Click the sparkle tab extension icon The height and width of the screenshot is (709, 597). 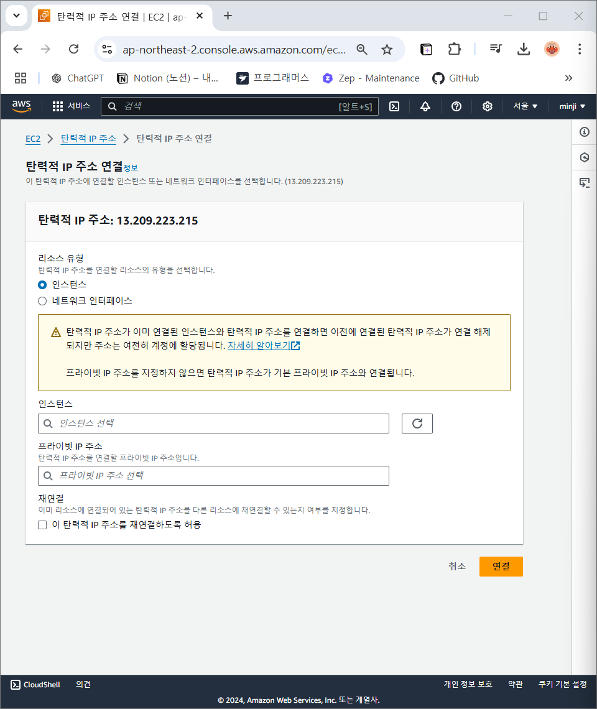click(426, 49)
